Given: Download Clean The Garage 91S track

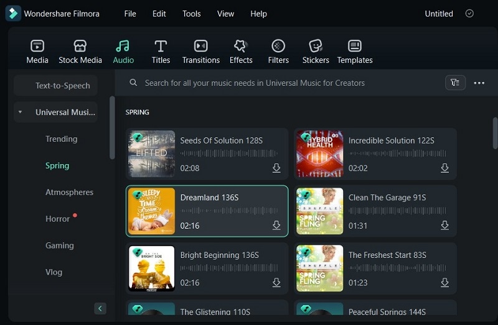Looking at the screenshot, I should [x=444, y=226].
